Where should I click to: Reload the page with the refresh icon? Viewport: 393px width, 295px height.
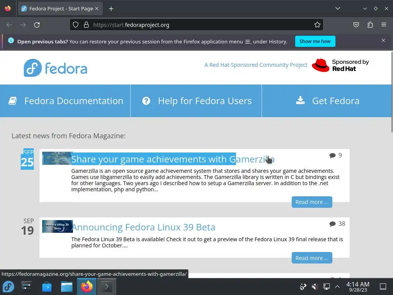click(37, 25)
